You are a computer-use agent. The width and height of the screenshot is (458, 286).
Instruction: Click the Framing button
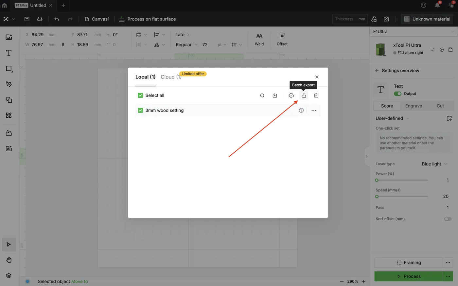point(409,263)
